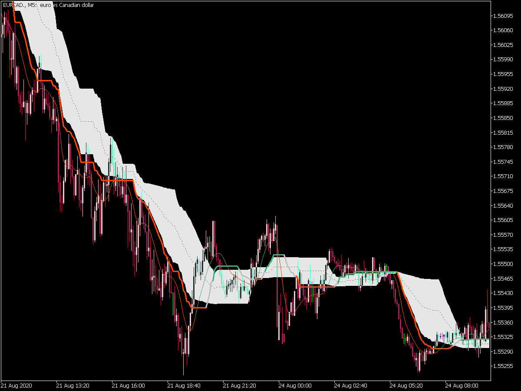The image size is (521, 391).
Task: Click the 21 Aug 21:20 time label
Action: (x=240, y=385)
